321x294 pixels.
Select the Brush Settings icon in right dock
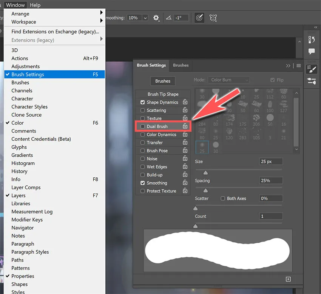tap(312, 69)
